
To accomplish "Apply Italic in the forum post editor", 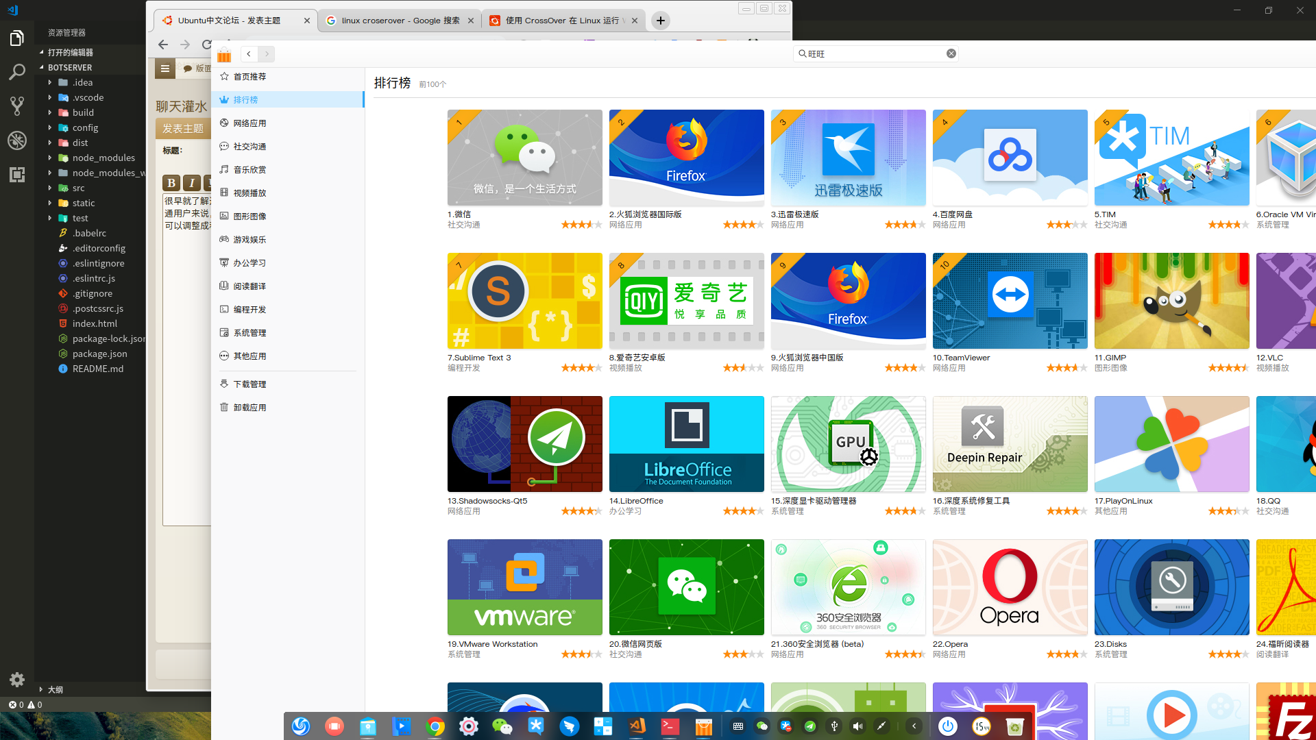I will click(193, 182).
